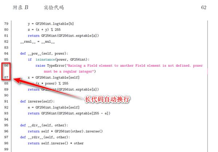Screen dimensions: 218x152
Task: Click the '附录 B' header text
Action: coord(21,7)
